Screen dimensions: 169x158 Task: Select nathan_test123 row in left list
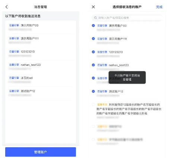[41, 67]
